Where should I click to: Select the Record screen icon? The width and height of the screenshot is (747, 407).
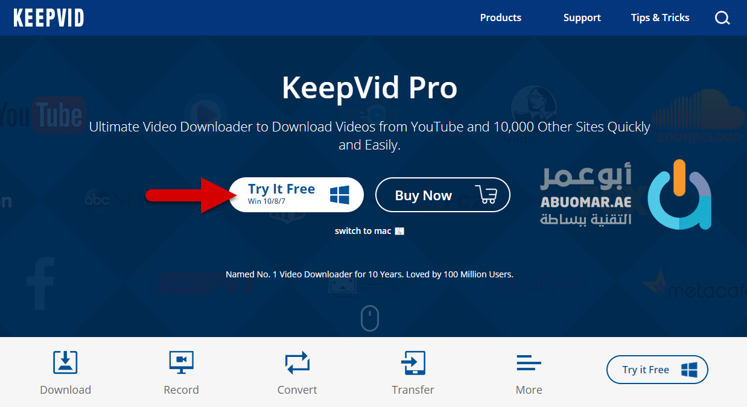[181, 362]
